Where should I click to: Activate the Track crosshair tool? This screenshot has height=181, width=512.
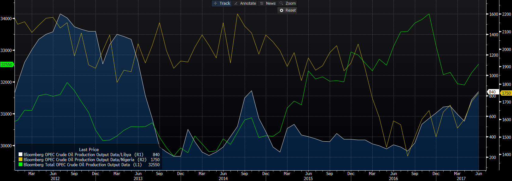[x=222, y=3]
